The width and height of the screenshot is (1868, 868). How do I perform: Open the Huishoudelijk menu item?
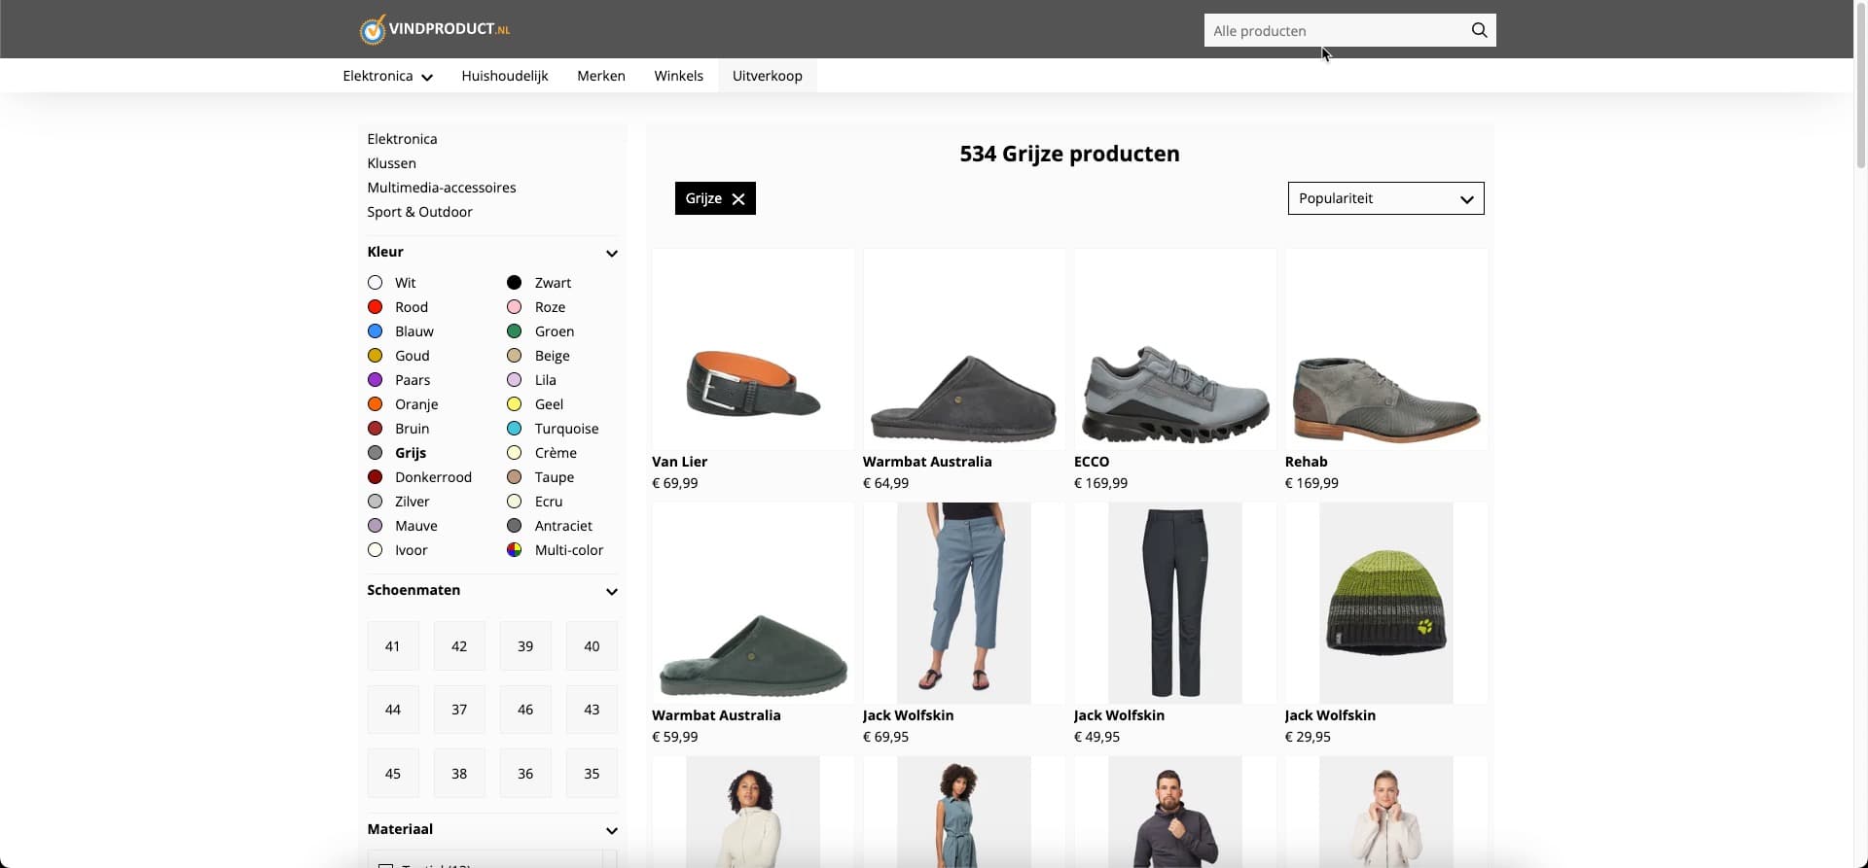(x=505, y=76)
